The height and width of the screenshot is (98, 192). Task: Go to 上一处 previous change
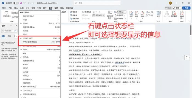pyautogui.click(x=149, y=12)
